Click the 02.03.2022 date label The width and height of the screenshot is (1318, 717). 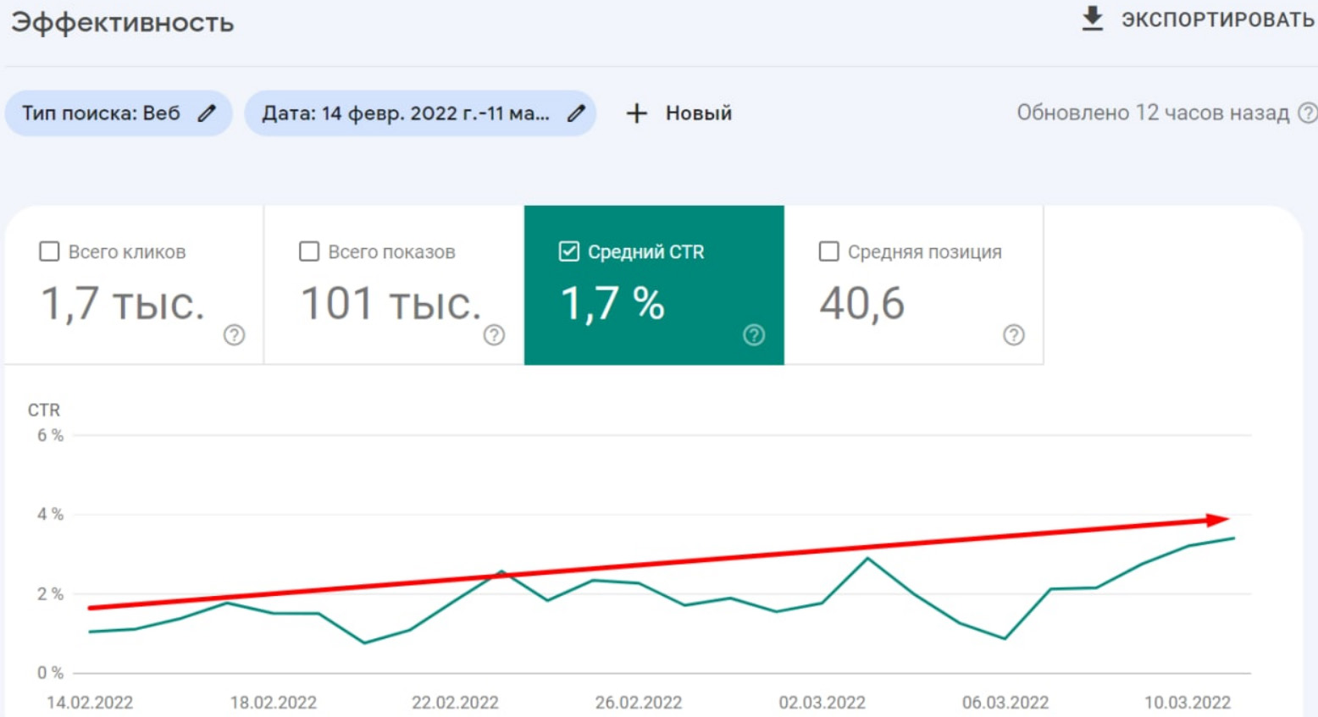coord(822,703)
